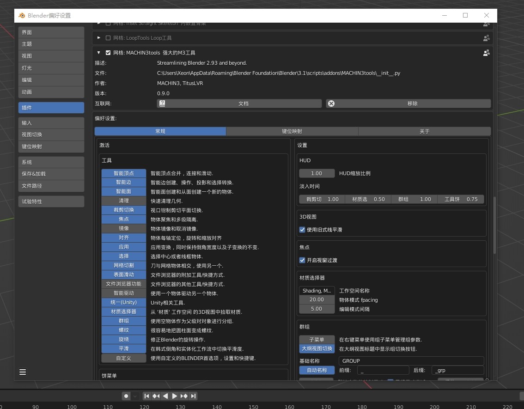This screenshot has height=409, width=524.
Task: Click the preferences vertical scrollbar
Action: click(494, 226)
